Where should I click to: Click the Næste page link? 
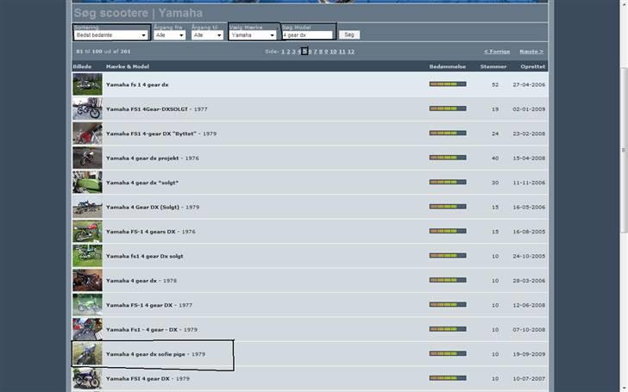click(x=531, y=52)
